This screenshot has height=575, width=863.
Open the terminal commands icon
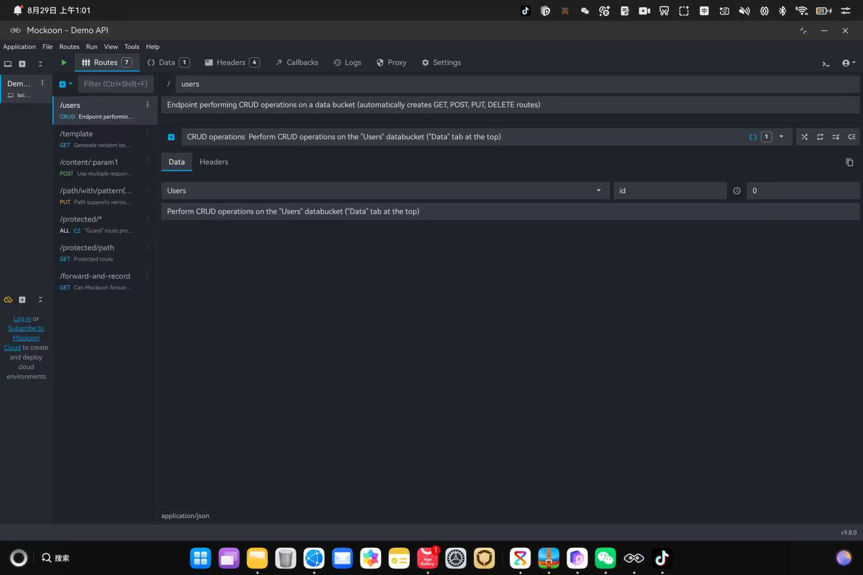826,64
